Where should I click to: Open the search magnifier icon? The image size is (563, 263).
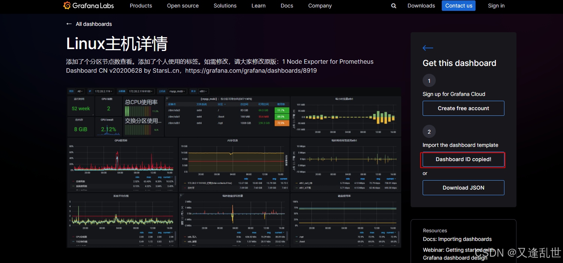(394, 6)
